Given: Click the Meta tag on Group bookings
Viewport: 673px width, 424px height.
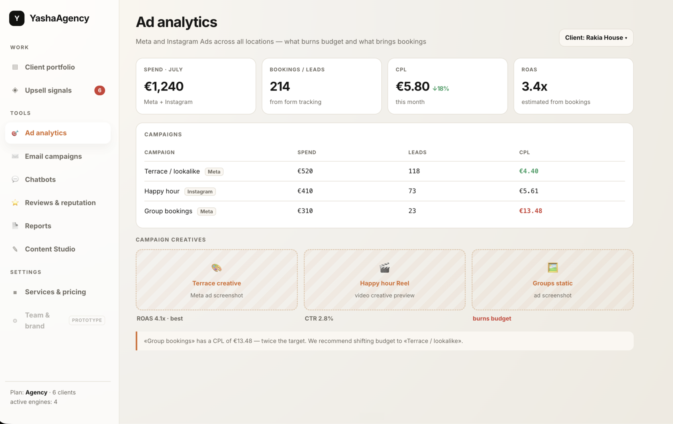Looking at the screenshot, I should [x=207, y=211].
